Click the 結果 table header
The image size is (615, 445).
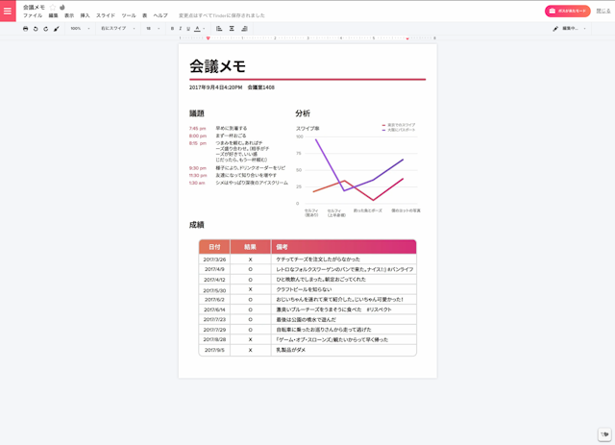pyautogui.click(x=250, y=247)
